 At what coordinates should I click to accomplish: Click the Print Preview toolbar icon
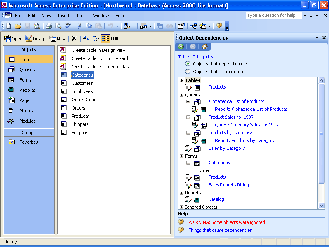coord(58,26)
